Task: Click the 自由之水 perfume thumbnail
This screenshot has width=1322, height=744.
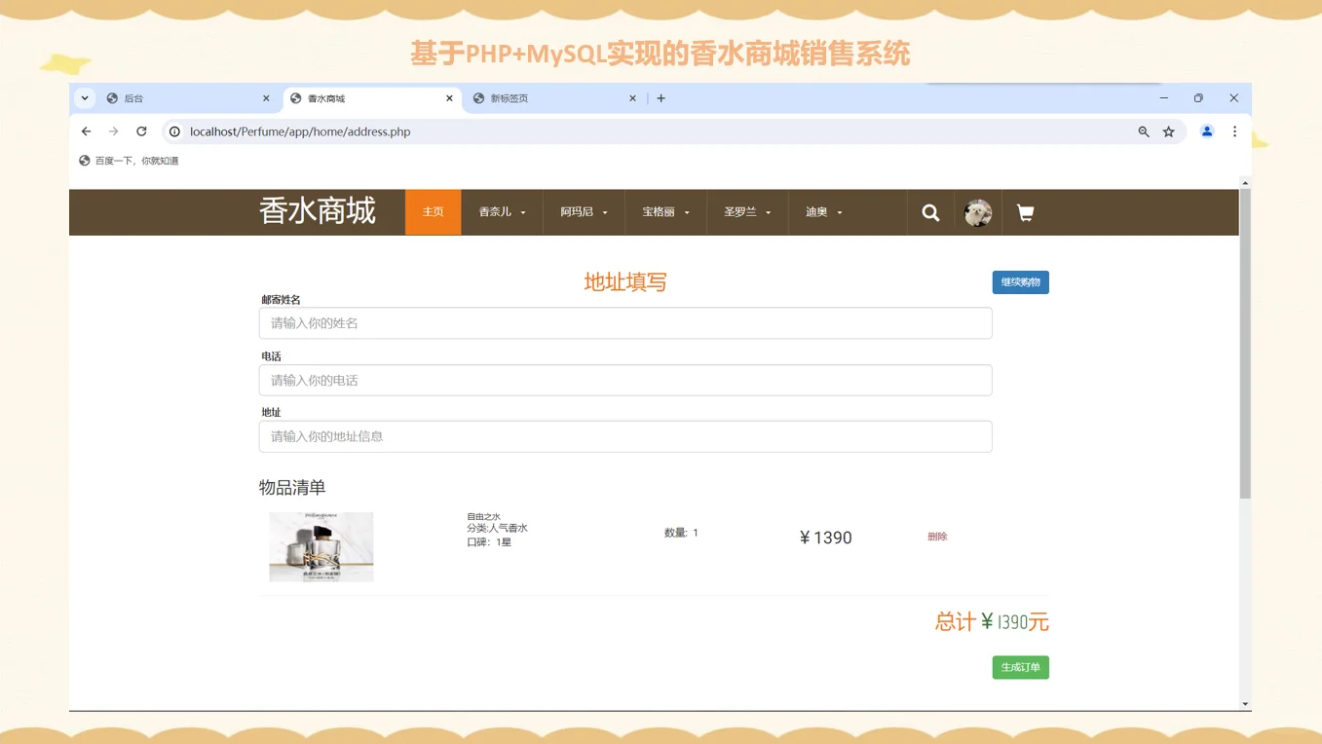Action: (321, 546)
